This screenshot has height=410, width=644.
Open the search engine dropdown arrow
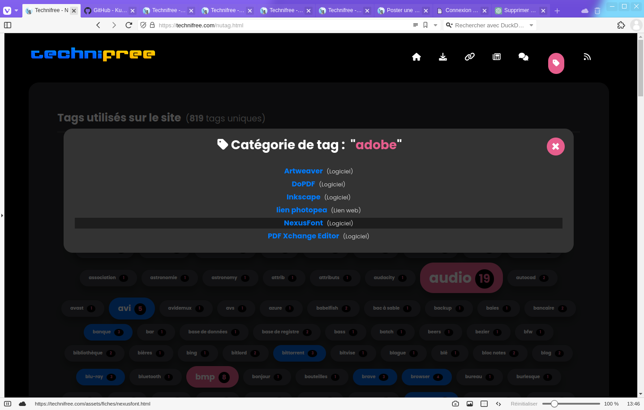pyautogui.click(x=532, y=25)
